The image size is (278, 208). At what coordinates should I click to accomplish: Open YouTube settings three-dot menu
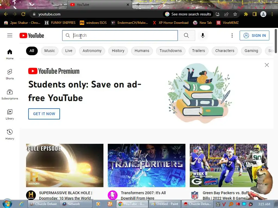point(232,35)
